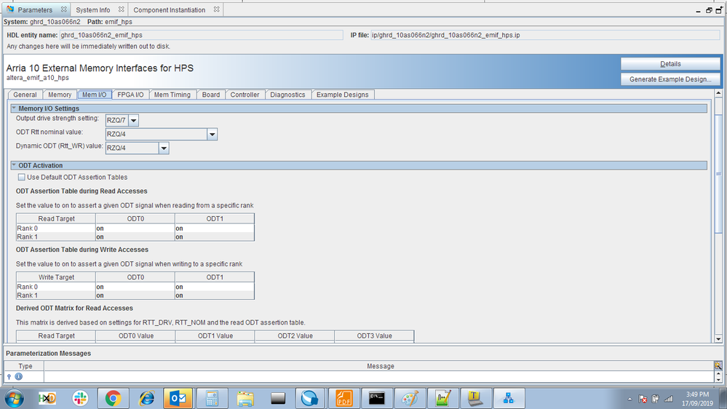The image size is (727, 409).
Task: Click scroll down arrow of parameter panel
Action: pyautogui.click(x=718, y=339)
